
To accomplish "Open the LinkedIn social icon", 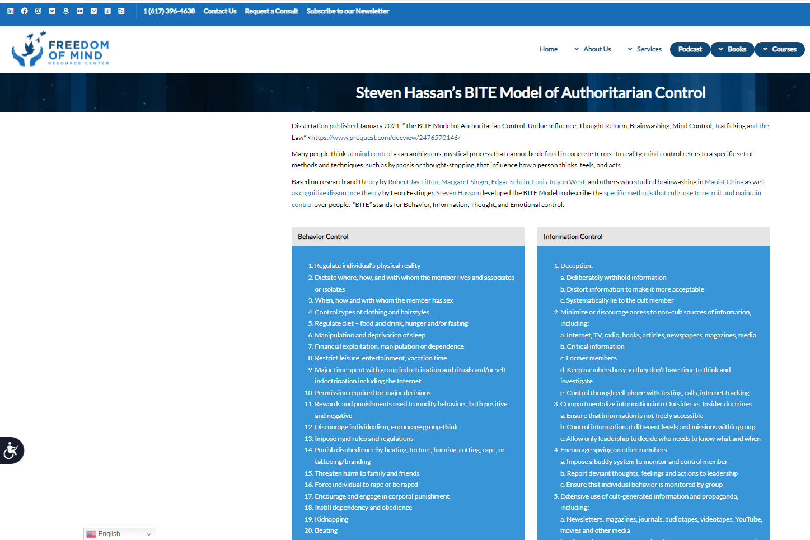I will pos(11,11).
